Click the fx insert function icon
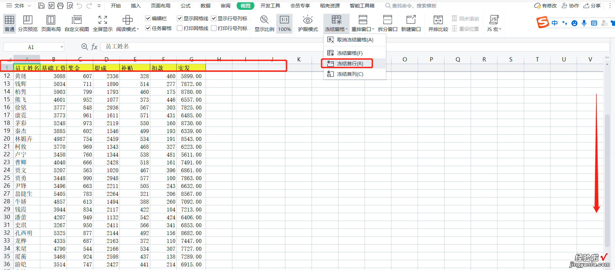Viewport: 615px width, 270px height. pos(94,47)
